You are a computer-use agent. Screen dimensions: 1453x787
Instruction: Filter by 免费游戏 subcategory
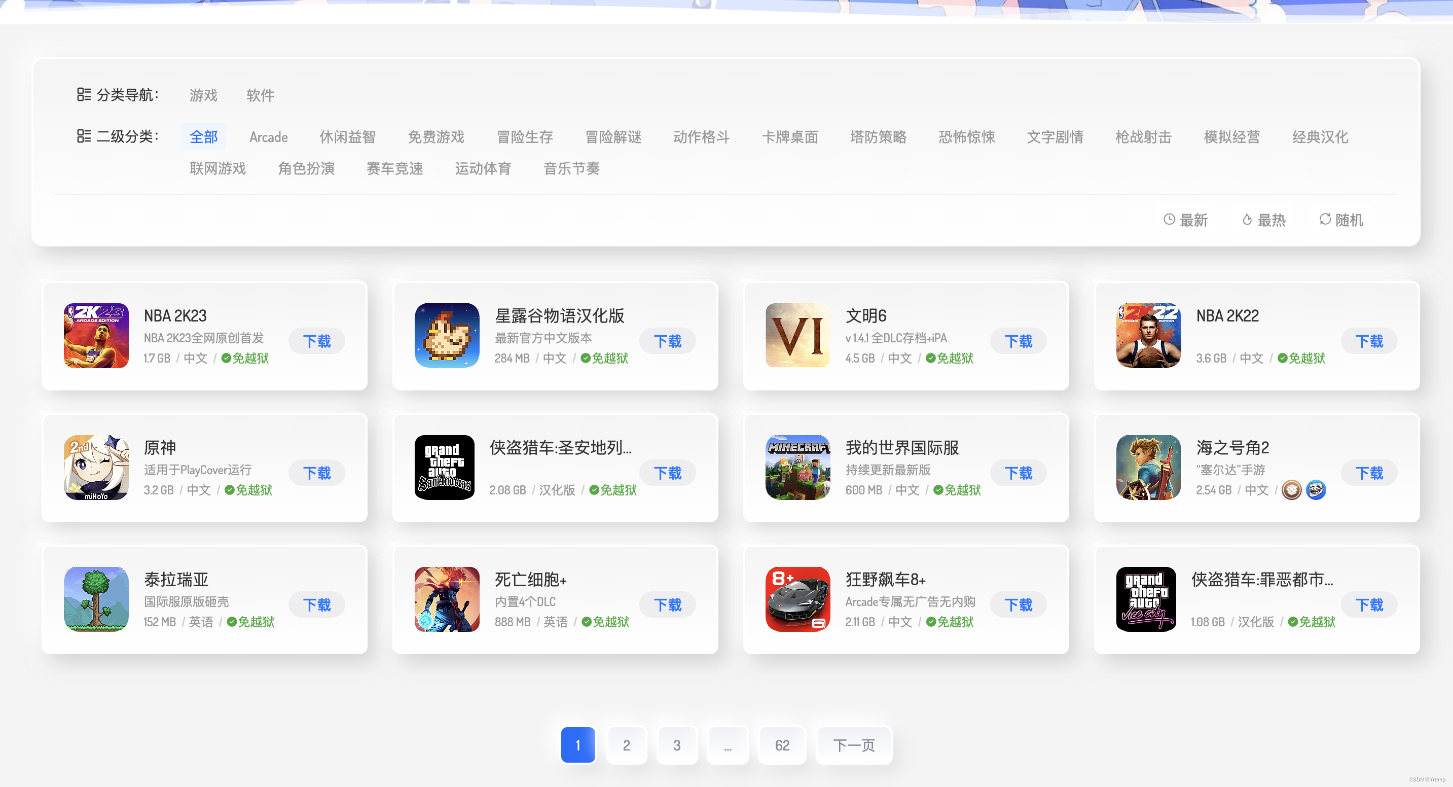coord(436,136)
